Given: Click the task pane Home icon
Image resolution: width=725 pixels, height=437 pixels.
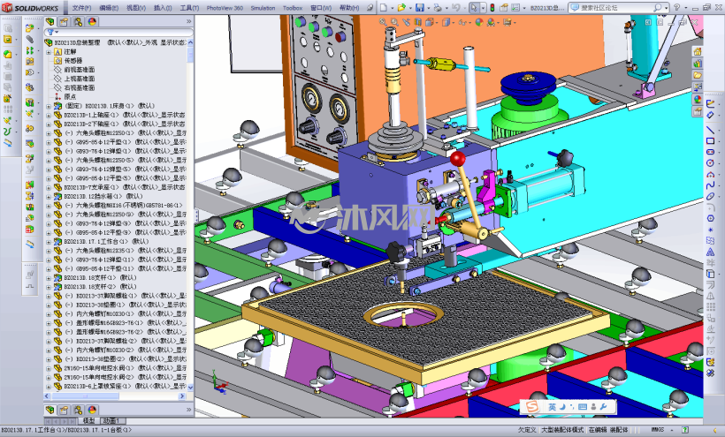Looking at the screenshot, I should point(698,52).
